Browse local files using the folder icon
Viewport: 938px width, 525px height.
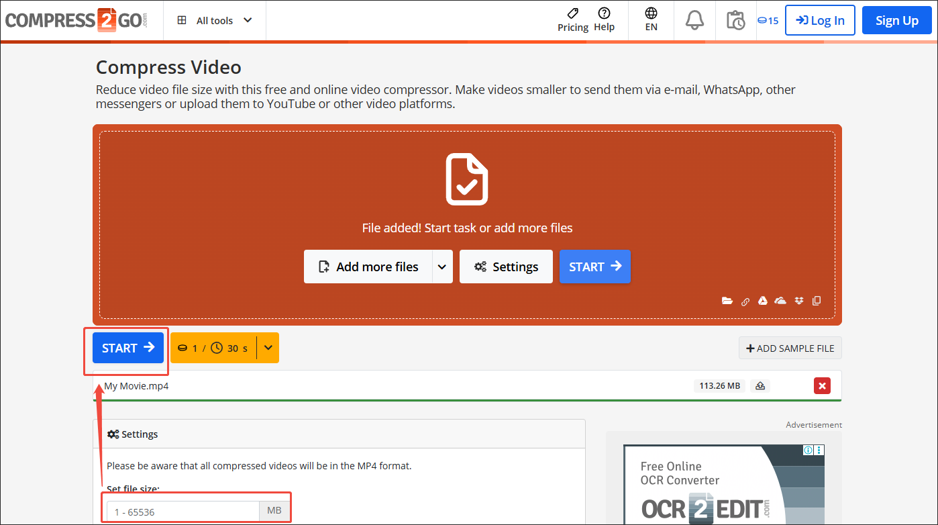[727, 301]
